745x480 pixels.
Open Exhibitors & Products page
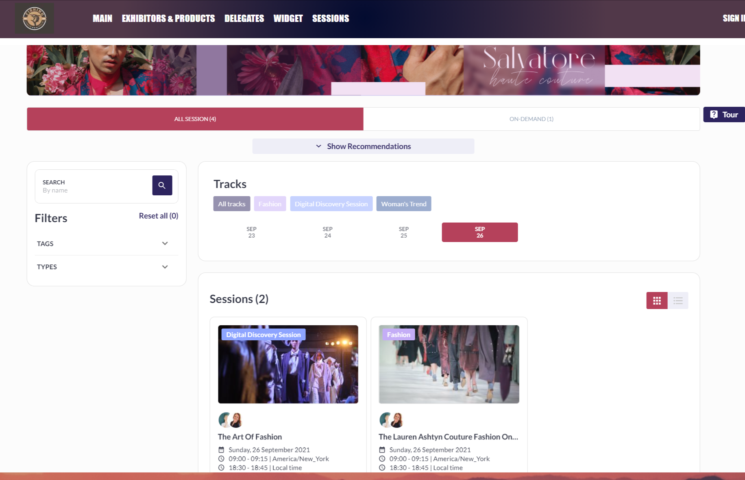coord(168,18)
